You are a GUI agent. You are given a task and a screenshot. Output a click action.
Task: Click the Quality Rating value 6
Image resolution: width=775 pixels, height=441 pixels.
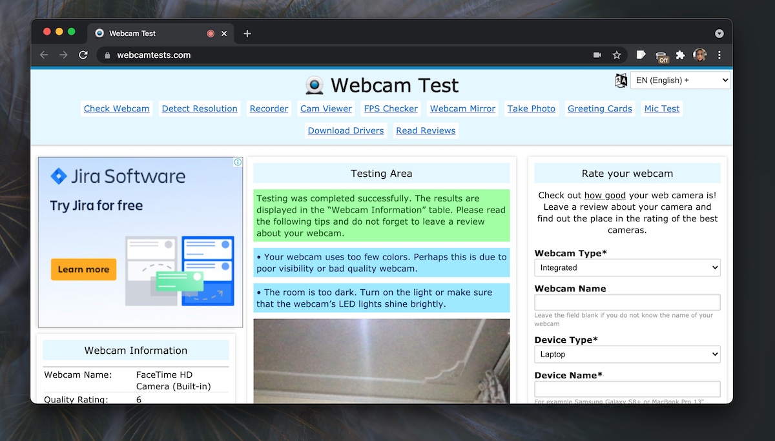[139, 400]
